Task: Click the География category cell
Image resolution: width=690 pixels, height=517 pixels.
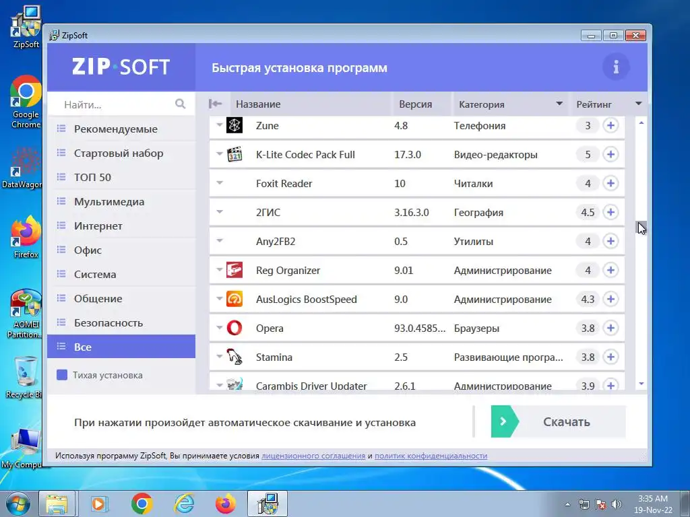Action: pyautogui.click(x=478, y=213)
